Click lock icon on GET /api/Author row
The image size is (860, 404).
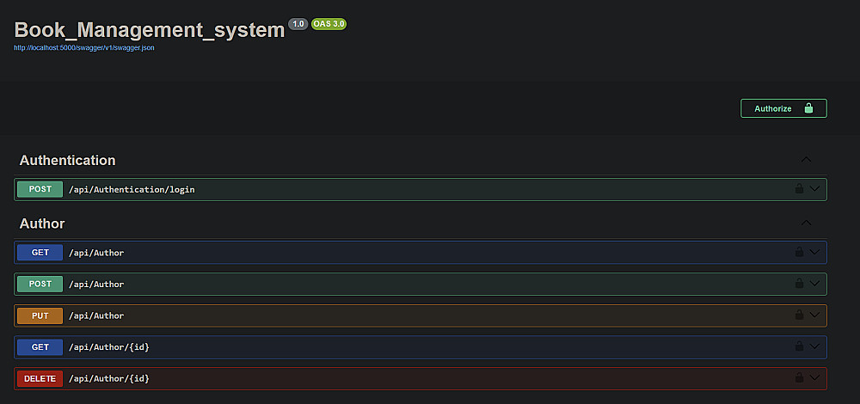pos(799,253)
